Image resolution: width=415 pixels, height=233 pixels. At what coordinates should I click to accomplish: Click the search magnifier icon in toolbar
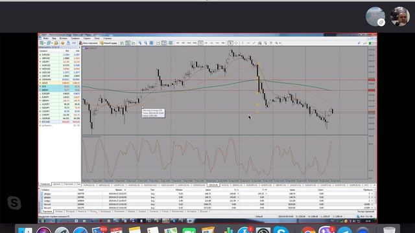tap(359, 43)
